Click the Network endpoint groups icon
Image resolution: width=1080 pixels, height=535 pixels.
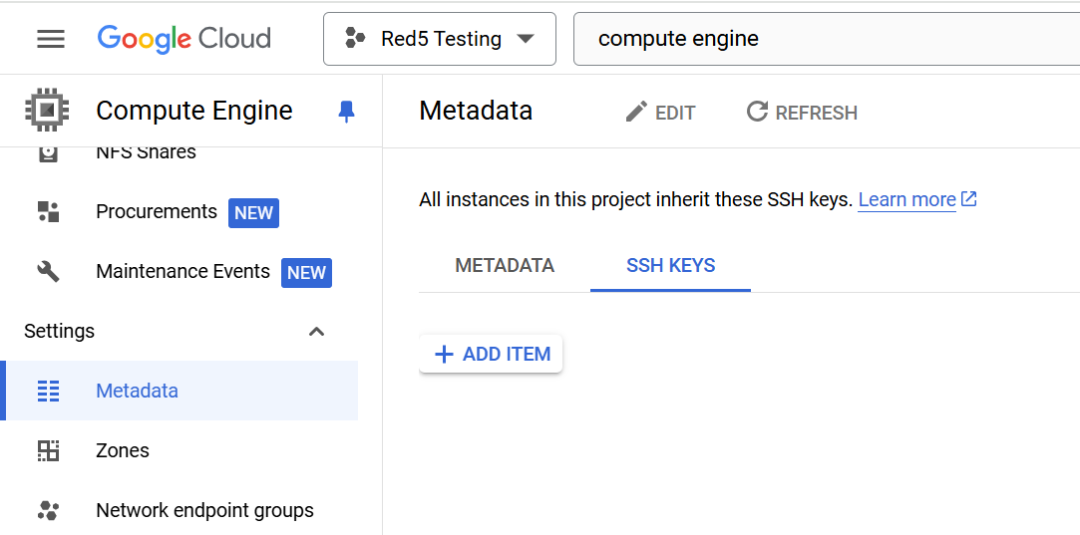pos(48,510)
